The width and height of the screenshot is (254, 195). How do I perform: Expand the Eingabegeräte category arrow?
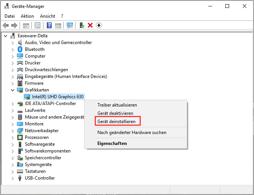pyautogui.click(x=13, y=77)
